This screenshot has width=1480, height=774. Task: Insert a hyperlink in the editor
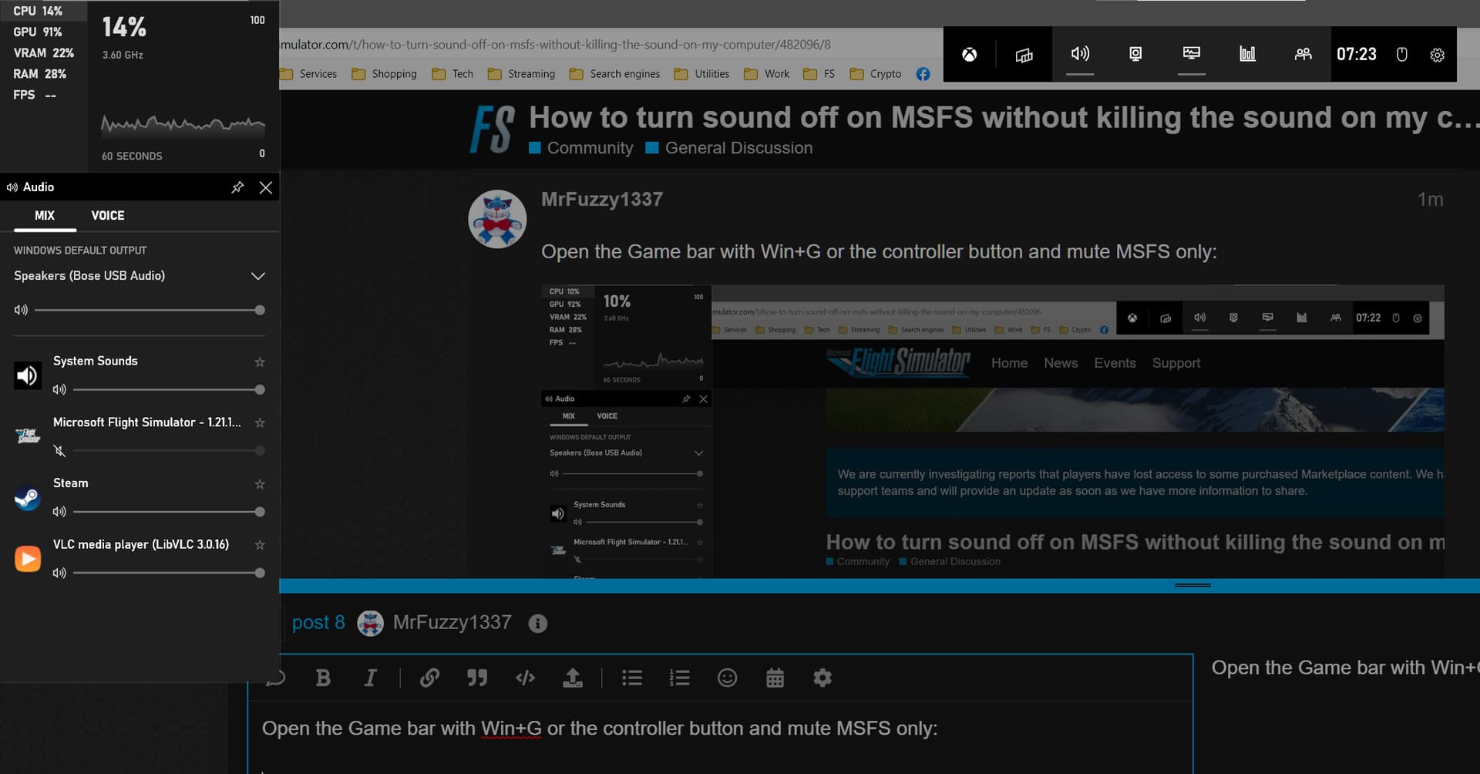429,678
